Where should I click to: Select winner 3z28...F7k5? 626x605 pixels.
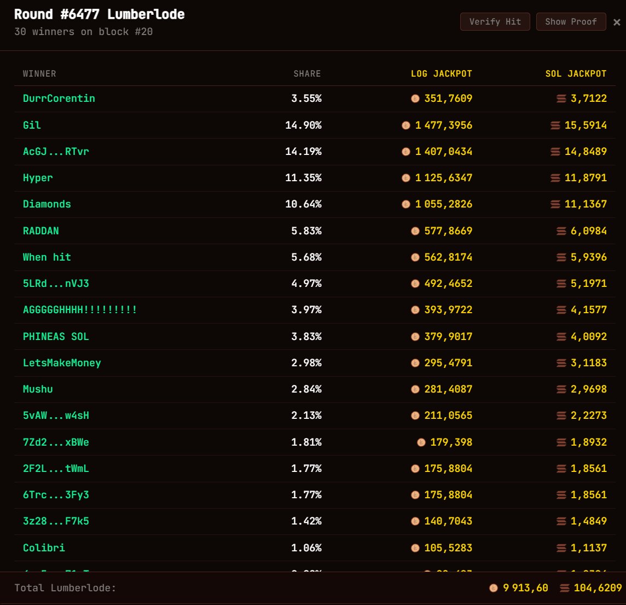pyautogui.click(x=56, y=522)
